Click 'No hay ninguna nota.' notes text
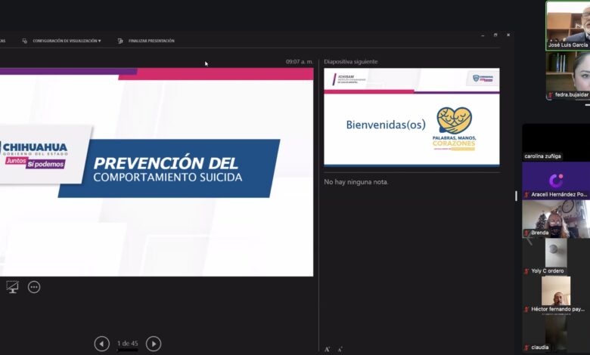The image size is (590, 355). 356,182
